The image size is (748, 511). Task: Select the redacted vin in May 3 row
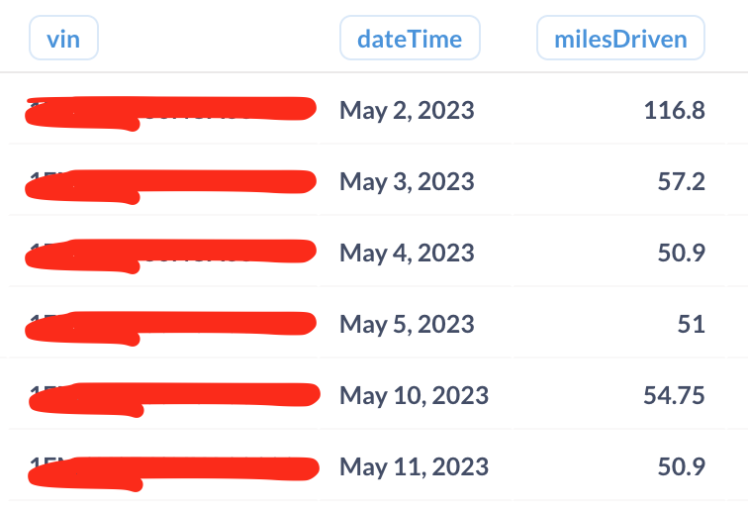(x=170, y=186)
